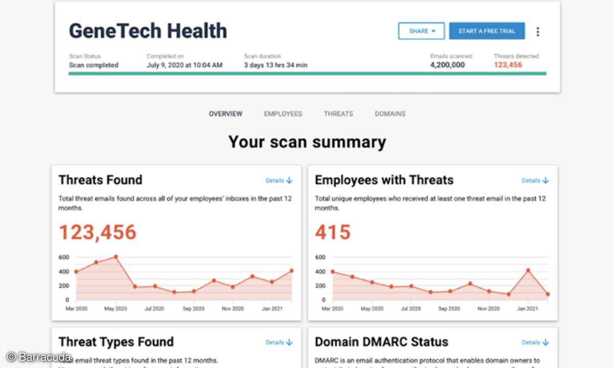
Task: Click the 3 days 13 hrs 34 min duration
Action: tap(276, 65)
